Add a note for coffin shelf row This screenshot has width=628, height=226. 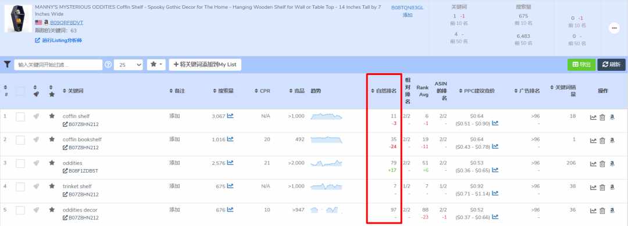[x=174, y=116]
